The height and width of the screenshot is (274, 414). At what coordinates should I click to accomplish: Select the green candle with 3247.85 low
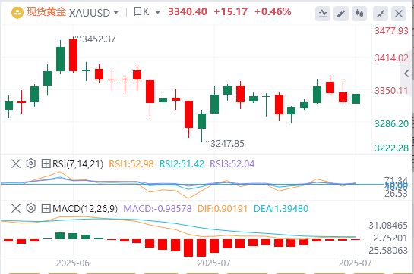(202, 121)
